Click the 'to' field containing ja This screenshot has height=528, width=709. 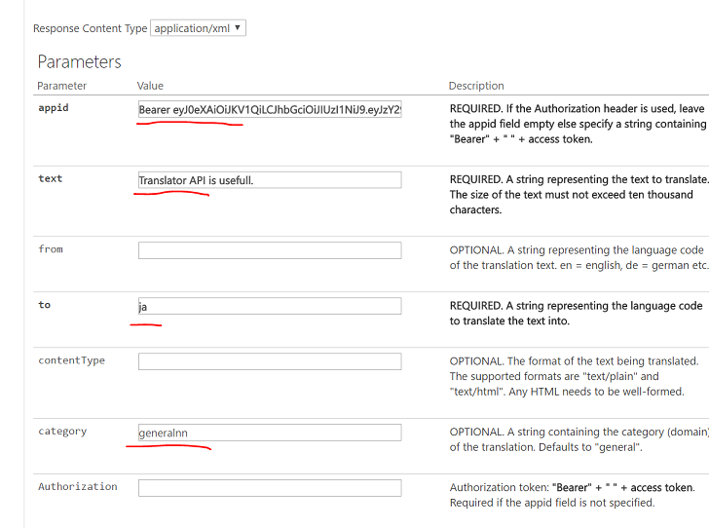coord(270,306)
